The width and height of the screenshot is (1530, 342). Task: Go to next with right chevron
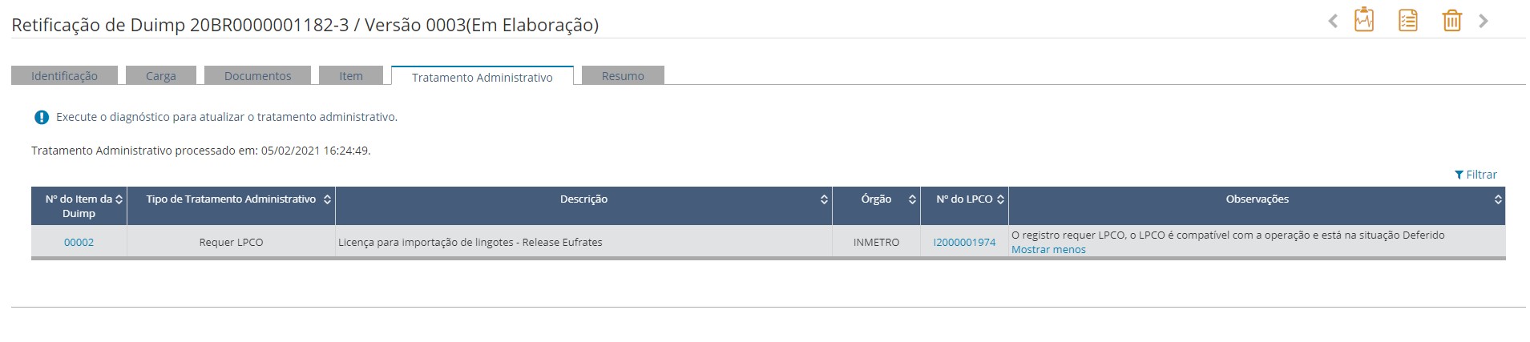click(x=1484, y=21)
